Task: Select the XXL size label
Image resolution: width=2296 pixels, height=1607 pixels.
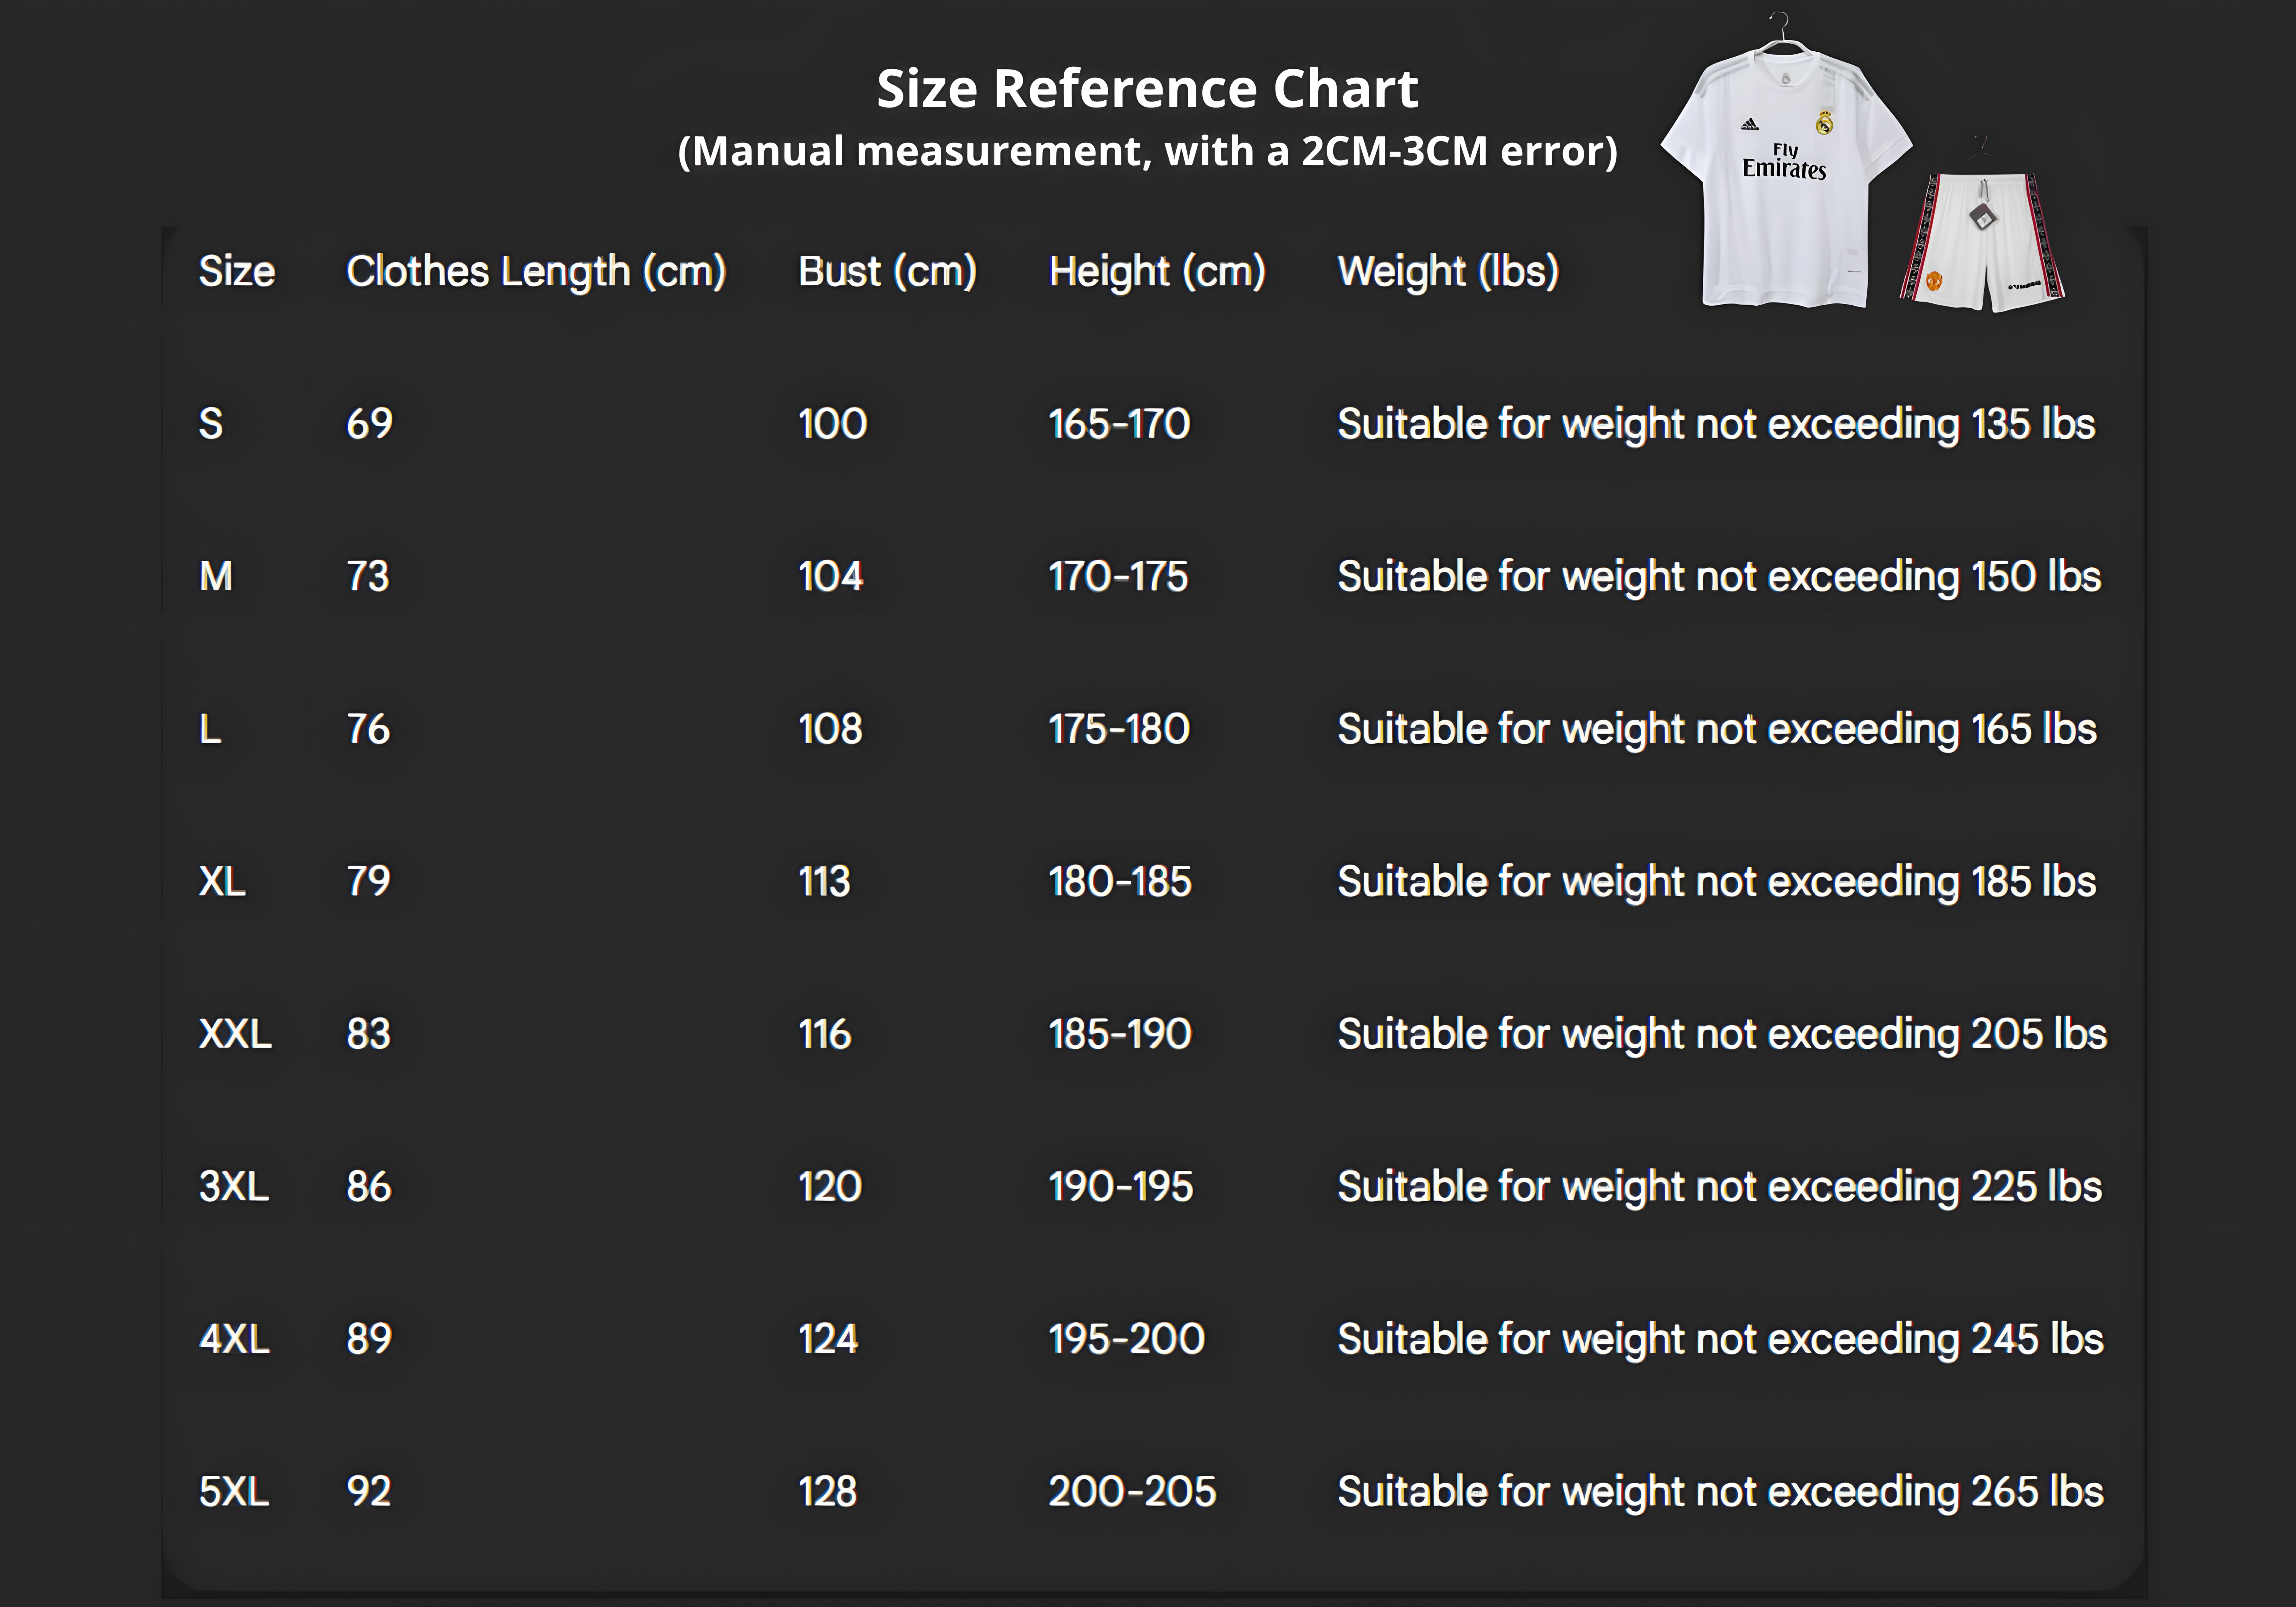Action: tap(235, 1034)
